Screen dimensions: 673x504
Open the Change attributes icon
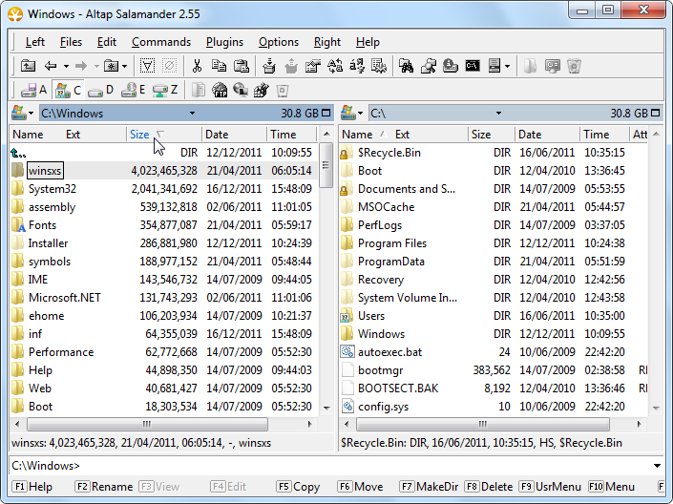pyautogui.click(x=313, y=66)
